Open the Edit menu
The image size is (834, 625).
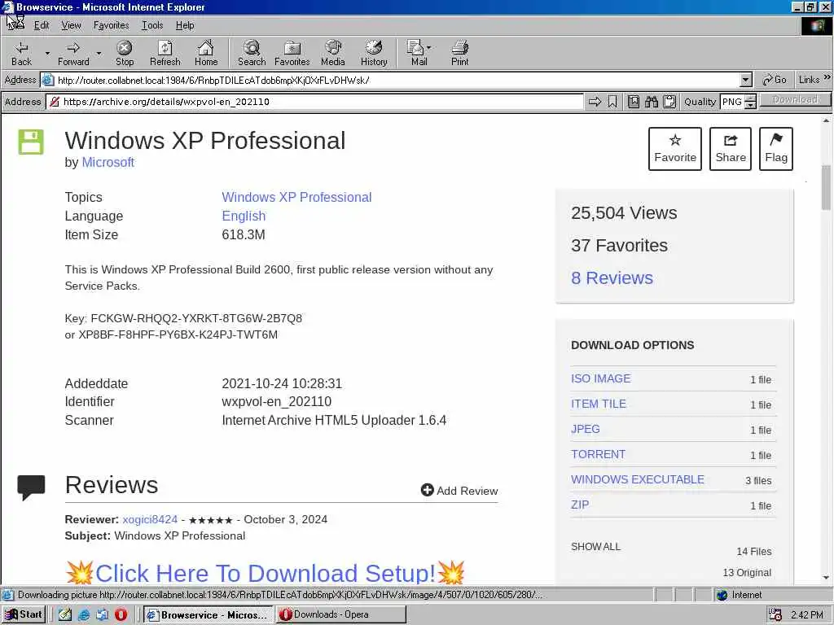[x=42, y=25]
